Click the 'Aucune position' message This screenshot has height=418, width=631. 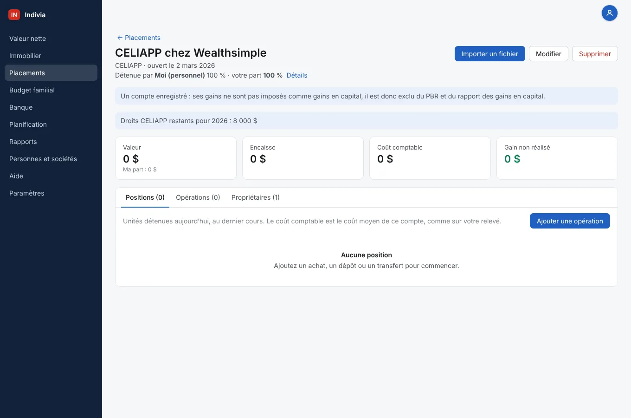tap(367, 255)
